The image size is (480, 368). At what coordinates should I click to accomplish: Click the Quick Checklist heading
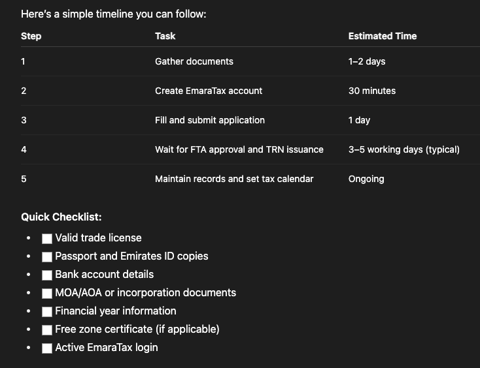[x=61, y=217]
